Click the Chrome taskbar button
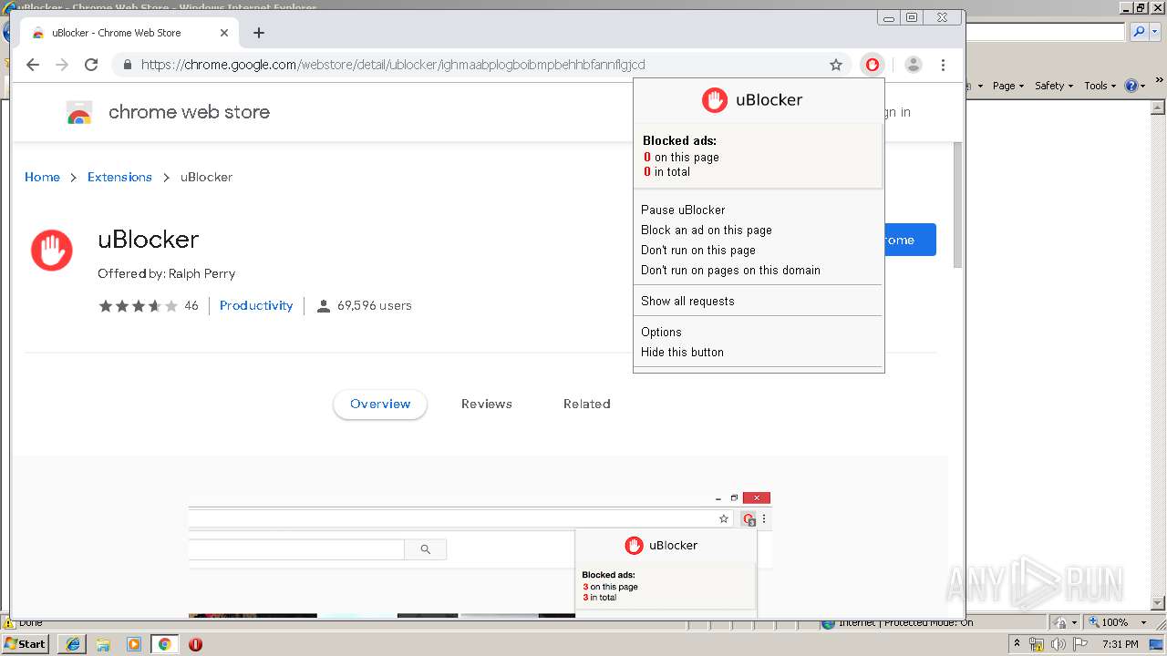Viewport: 1167px width, 656px height. point(164,644)
